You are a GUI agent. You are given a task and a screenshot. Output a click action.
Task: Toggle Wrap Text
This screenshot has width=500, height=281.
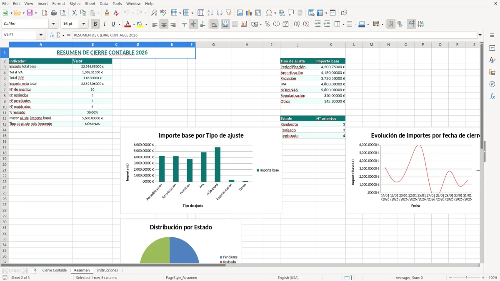pos(214,24)
